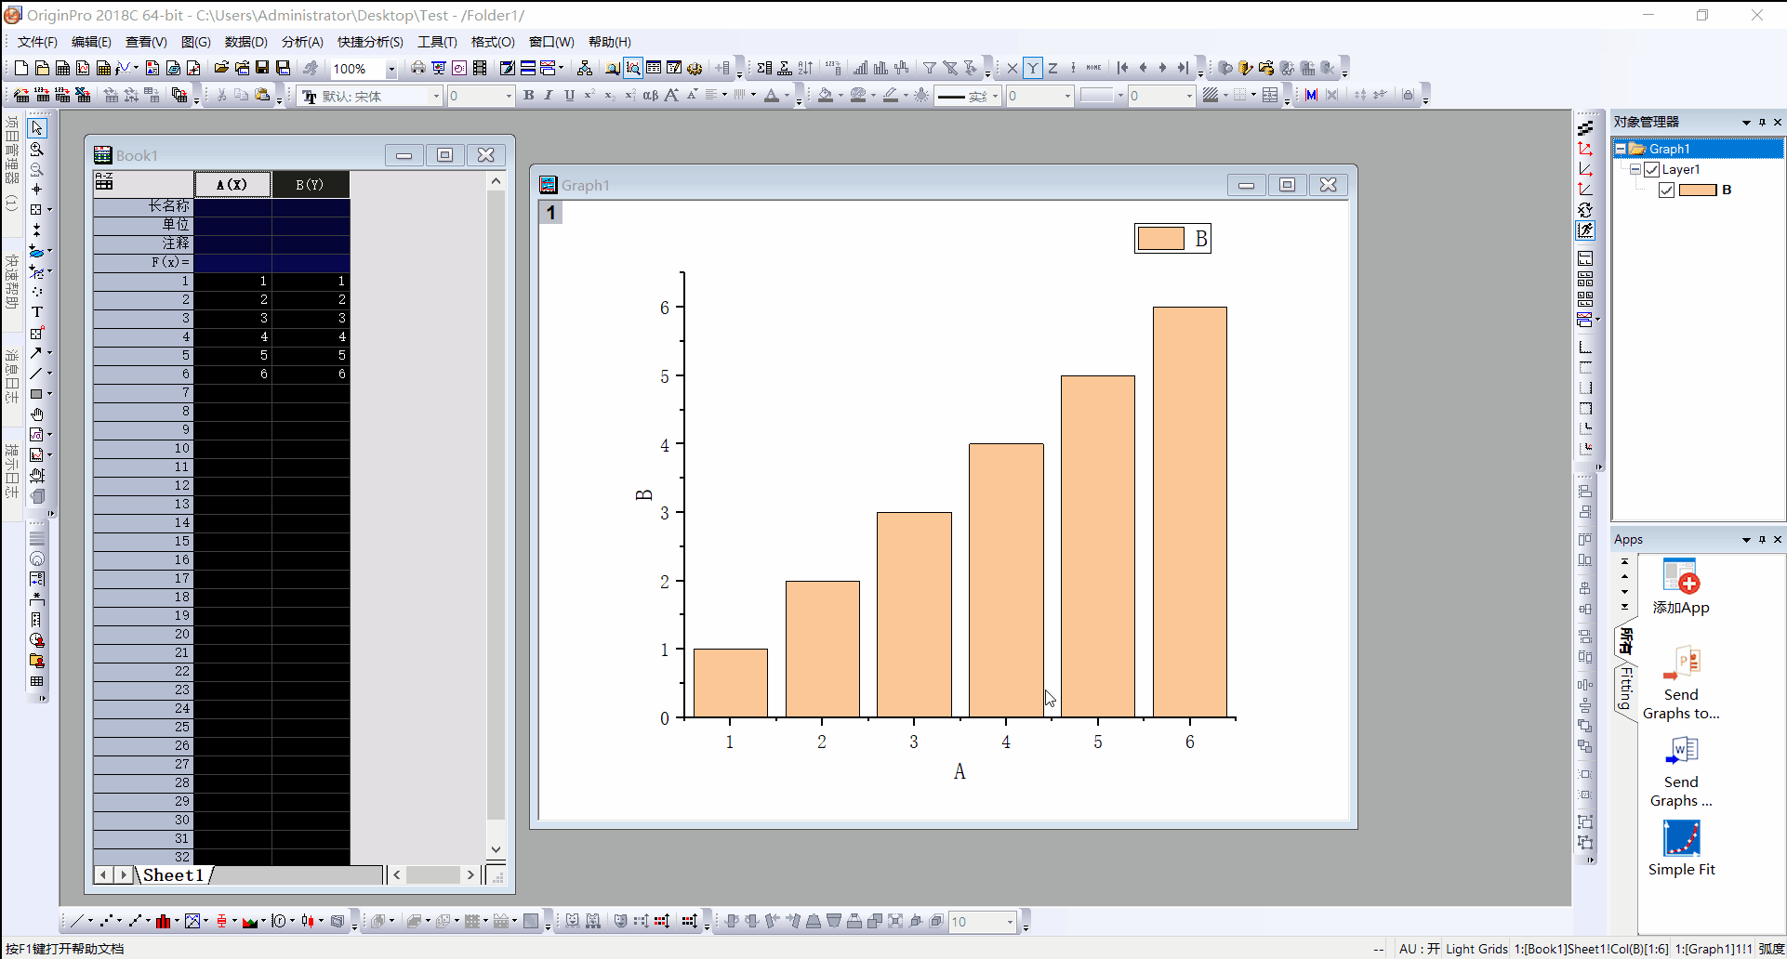Select the Text tool T
This screenshot has height=959, width=1787.
[37, 312]
